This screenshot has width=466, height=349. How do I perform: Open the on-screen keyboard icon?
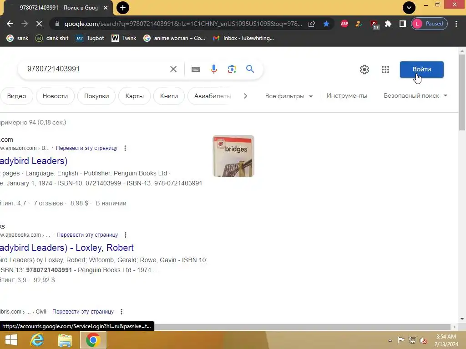[x=196, y=69]
